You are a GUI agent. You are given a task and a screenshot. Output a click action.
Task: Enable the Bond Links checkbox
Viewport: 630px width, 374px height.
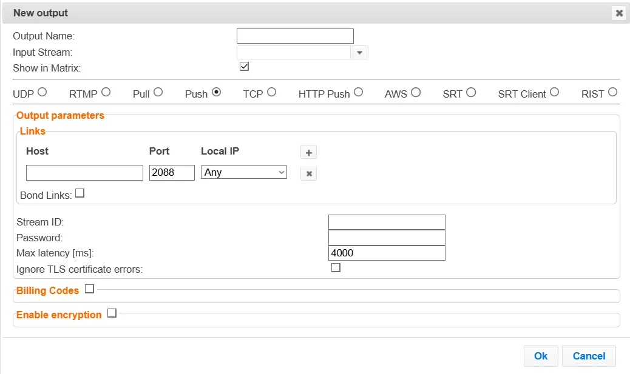click(x=80, y=193)
